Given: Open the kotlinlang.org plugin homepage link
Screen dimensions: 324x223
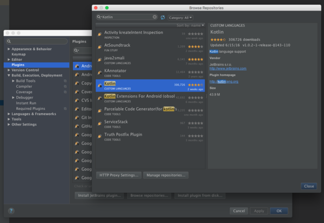Looking at the screenshot, I should [x=224, y=82].
